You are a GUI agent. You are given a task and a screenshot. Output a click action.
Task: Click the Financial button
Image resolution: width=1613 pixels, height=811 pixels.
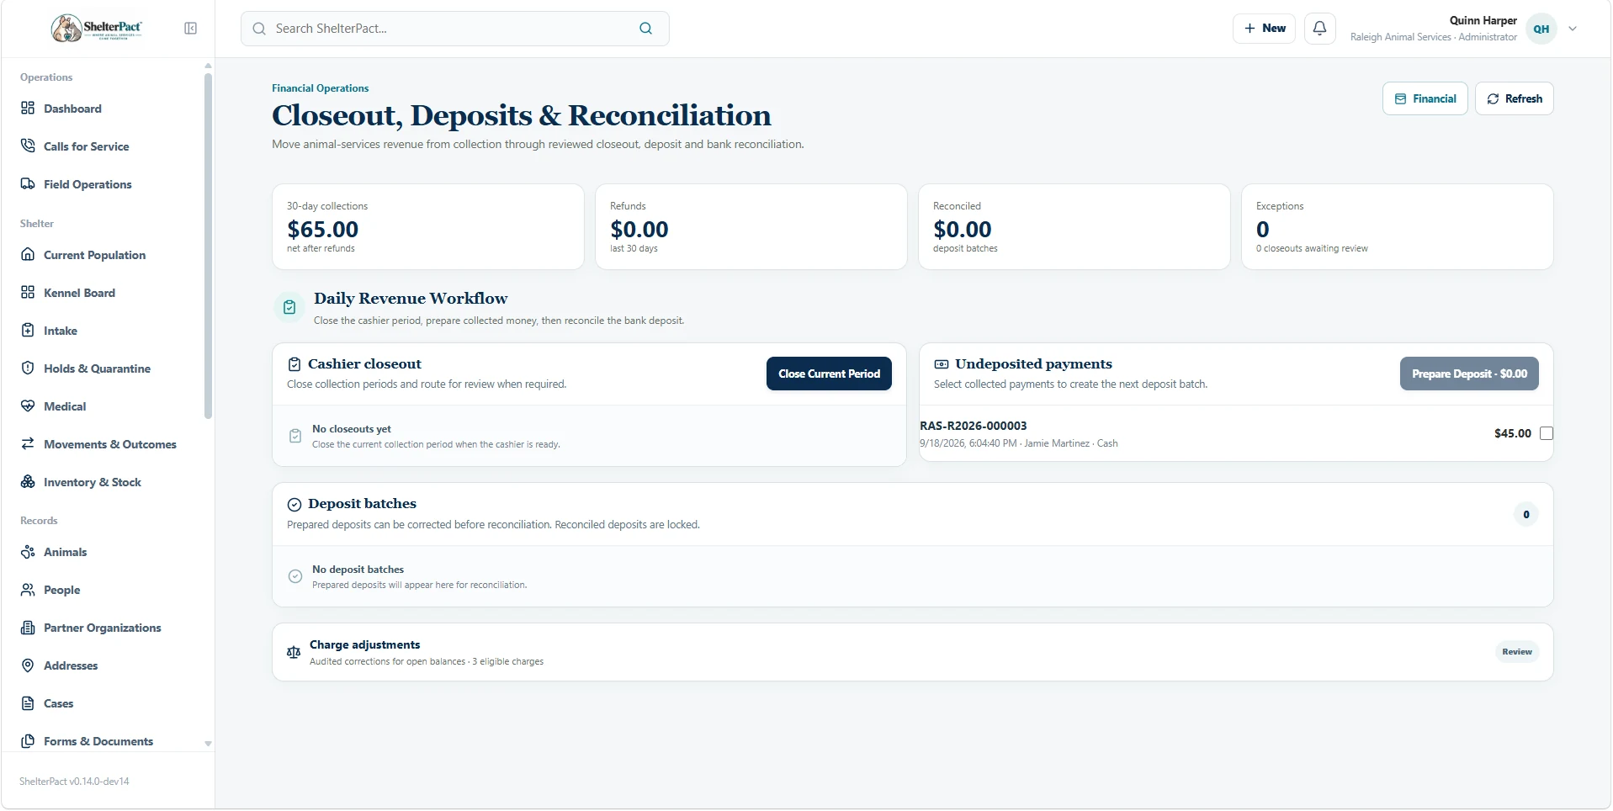1425,98
